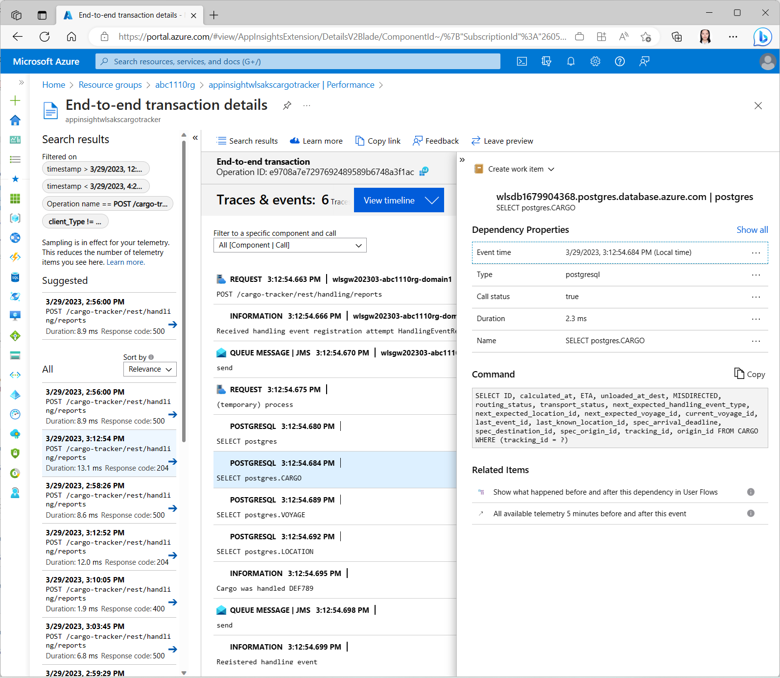Open All resources grid icon in sidebar
780x678 pixels.
point(15,199)
